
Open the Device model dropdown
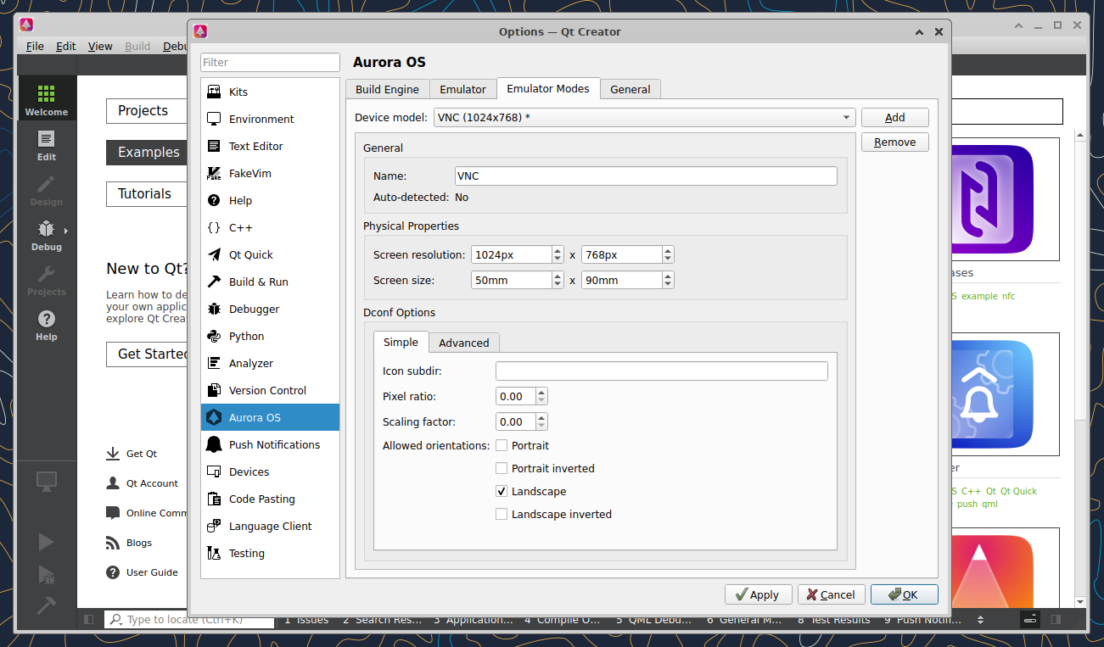[x=644, y=118]
